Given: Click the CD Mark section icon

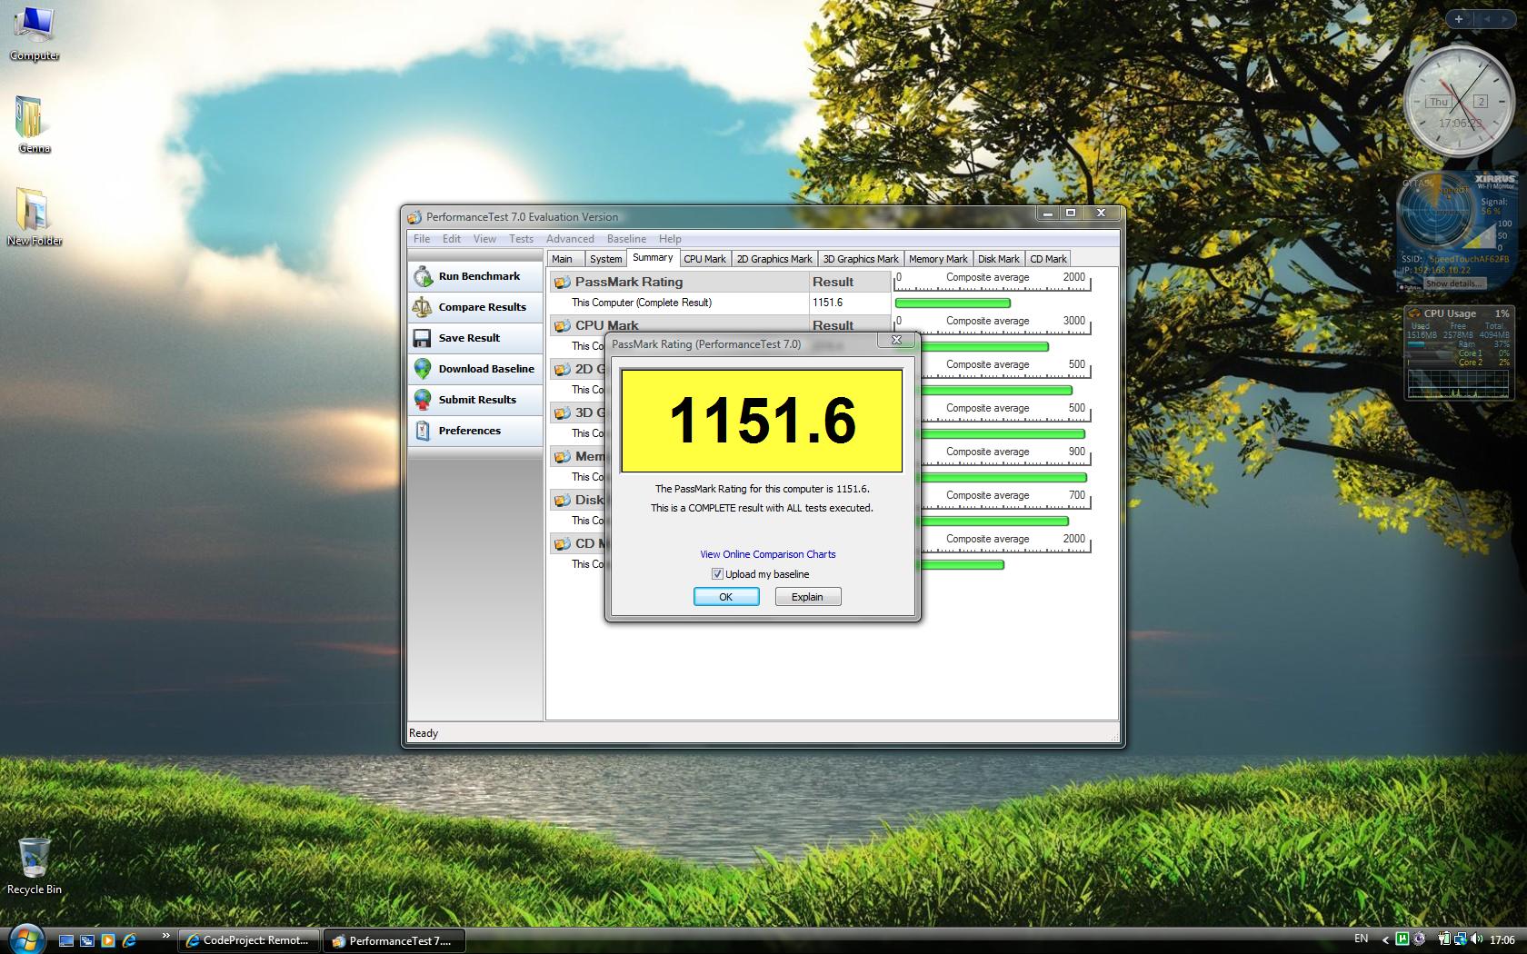Looking at the screenshot, I should point(563,544).
